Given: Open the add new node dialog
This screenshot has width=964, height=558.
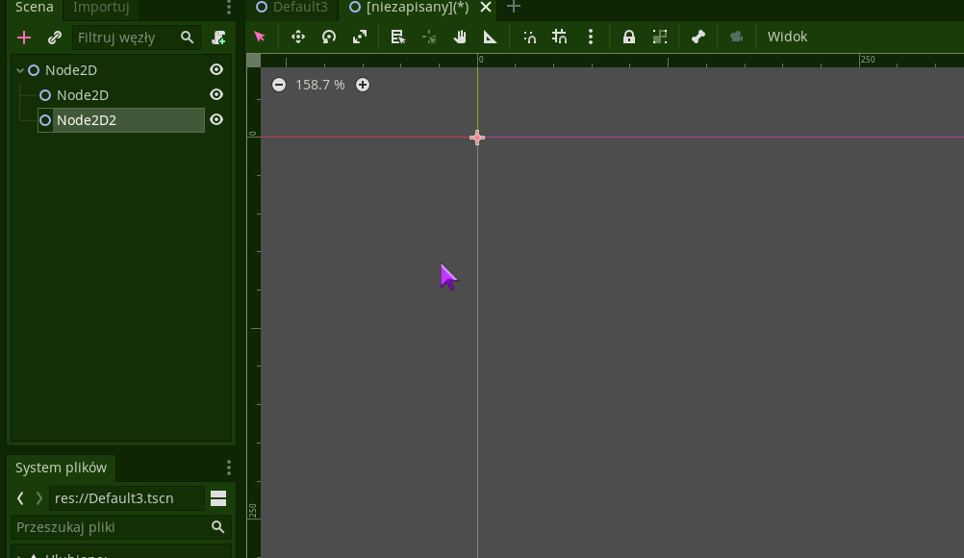Looking at the screenshot, I should (23, 37).
